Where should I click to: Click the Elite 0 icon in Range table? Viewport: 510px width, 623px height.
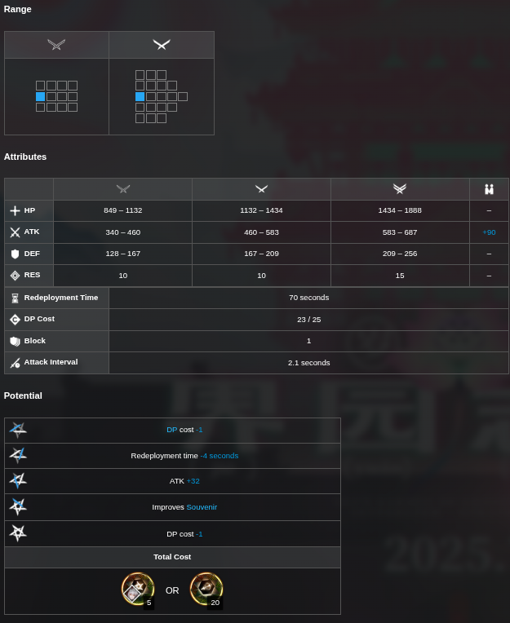(56, 45)
